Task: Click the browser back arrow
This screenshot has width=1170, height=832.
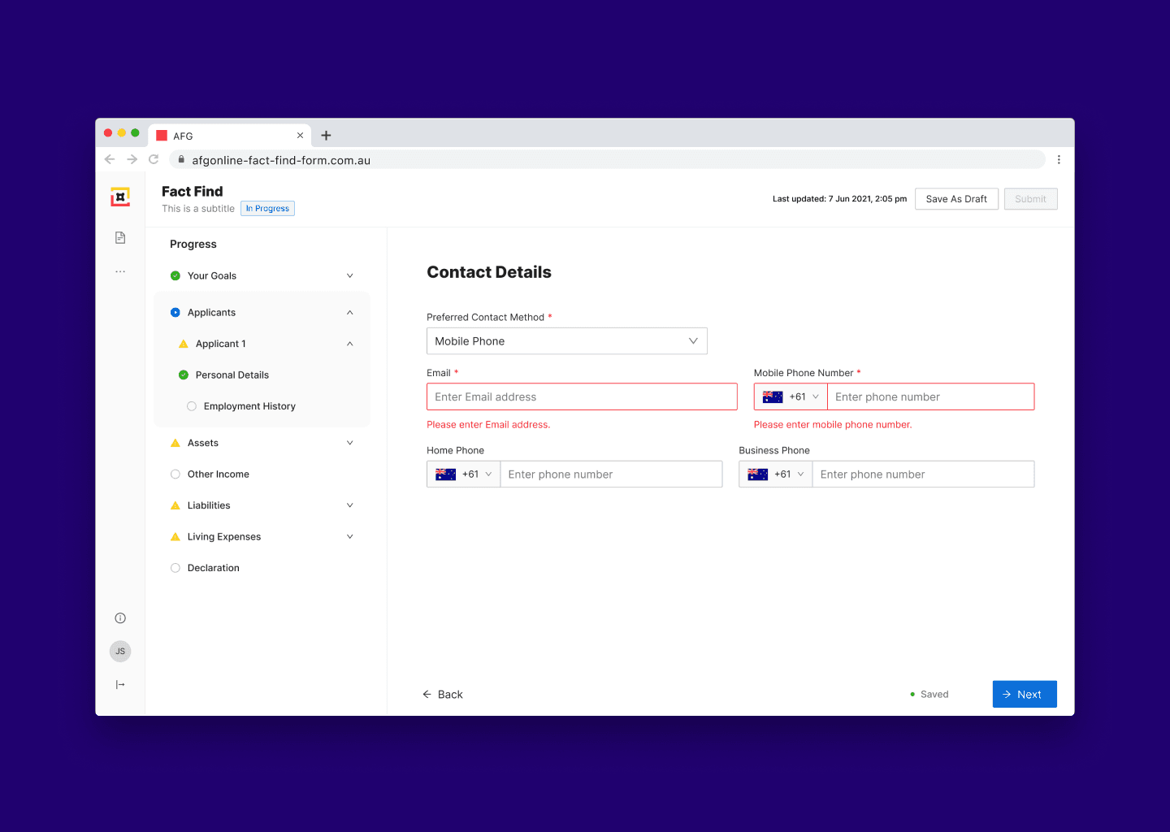Action: coord(110,159)
